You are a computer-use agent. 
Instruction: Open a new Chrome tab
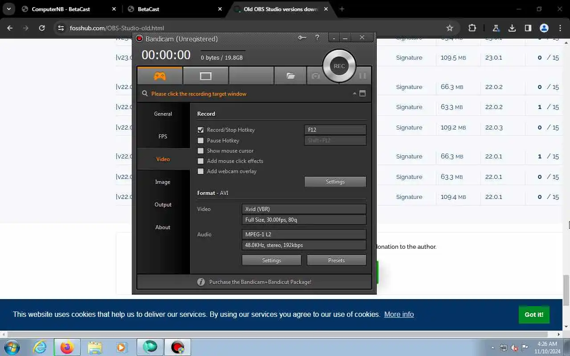tap(342, 9)
